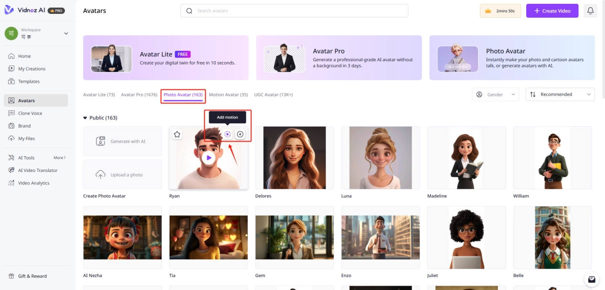
Task: Click Generate with AI button
Action: [122, 141]
